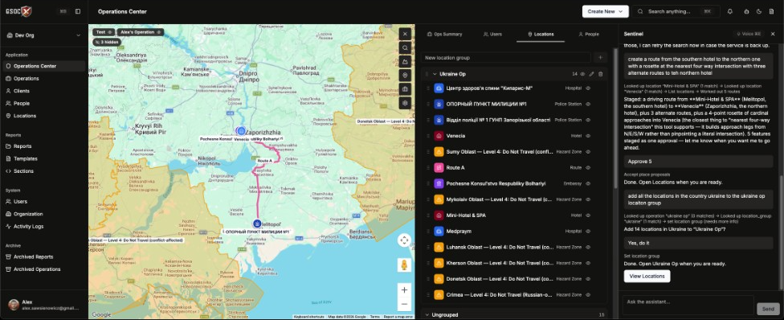Select the map pin tool

point(405,75)
